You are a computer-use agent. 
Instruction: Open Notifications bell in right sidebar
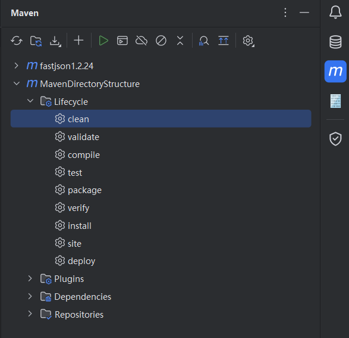(335, 13)
